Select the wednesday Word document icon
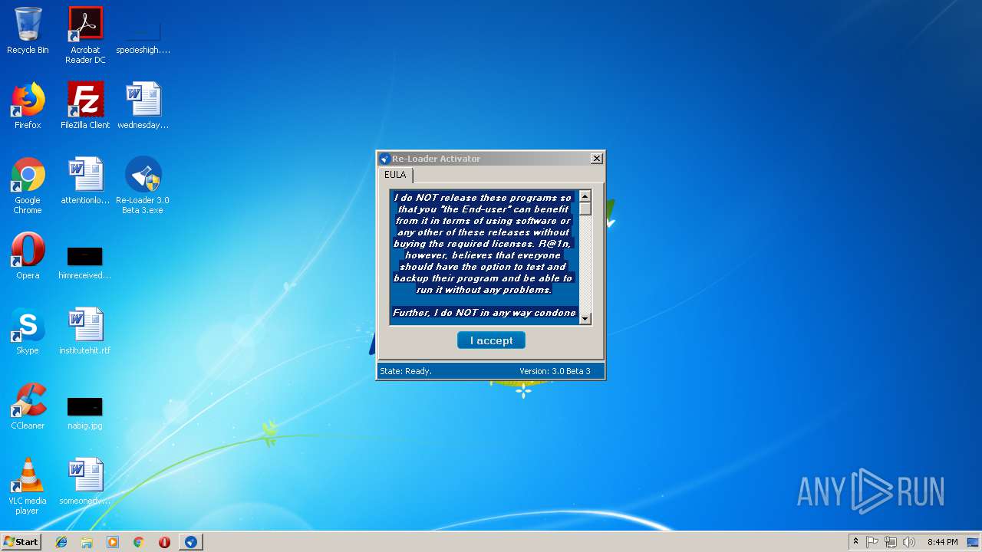 tap(143, 106)
